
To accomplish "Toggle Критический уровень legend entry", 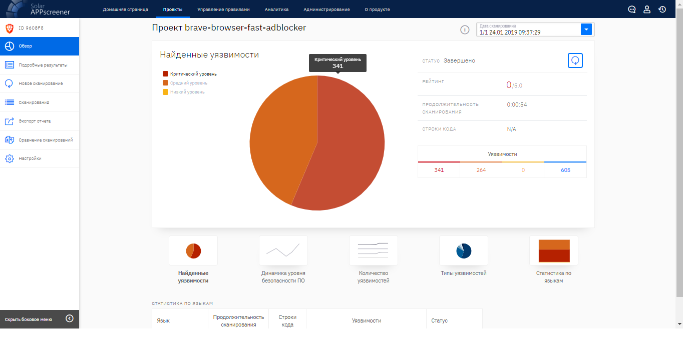I will click(x=193, y=74).
